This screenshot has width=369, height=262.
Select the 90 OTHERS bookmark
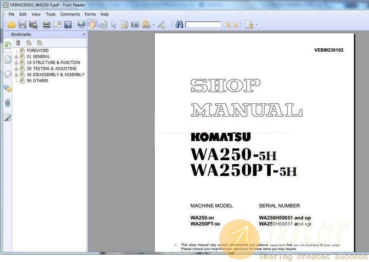point(38,81)
